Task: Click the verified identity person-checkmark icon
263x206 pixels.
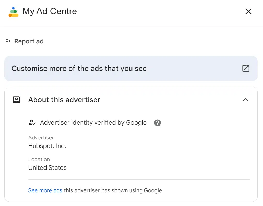Action: pyautogui.click(x=32, y=123)
